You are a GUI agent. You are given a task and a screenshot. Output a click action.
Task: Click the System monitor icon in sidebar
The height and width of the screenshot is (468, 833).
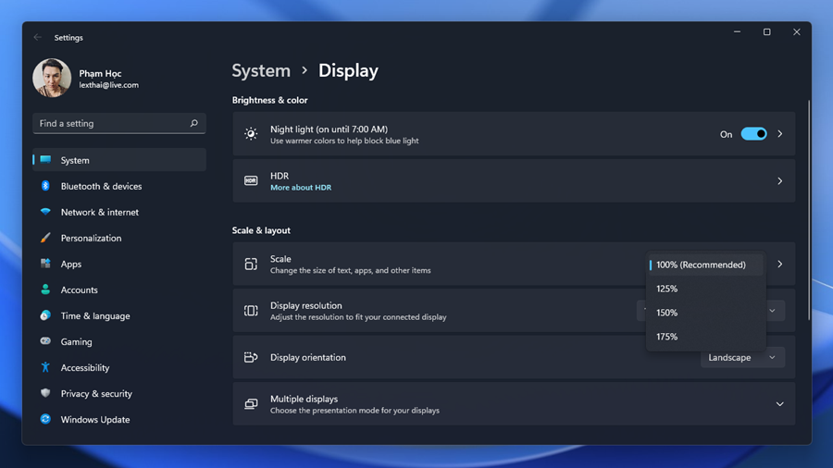click(x=45, y=160)
